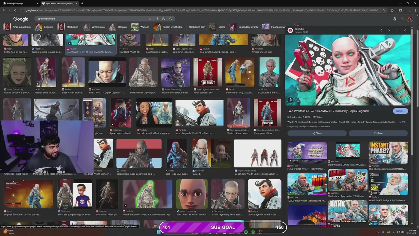
Task: Select the Wattson filter chip
Action: pyautogui.click(x=140, y=27)
